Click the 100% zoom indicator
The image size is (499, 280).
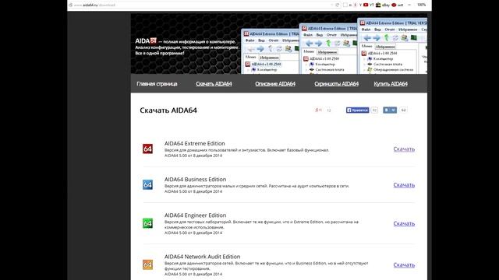tap(421, 5)
